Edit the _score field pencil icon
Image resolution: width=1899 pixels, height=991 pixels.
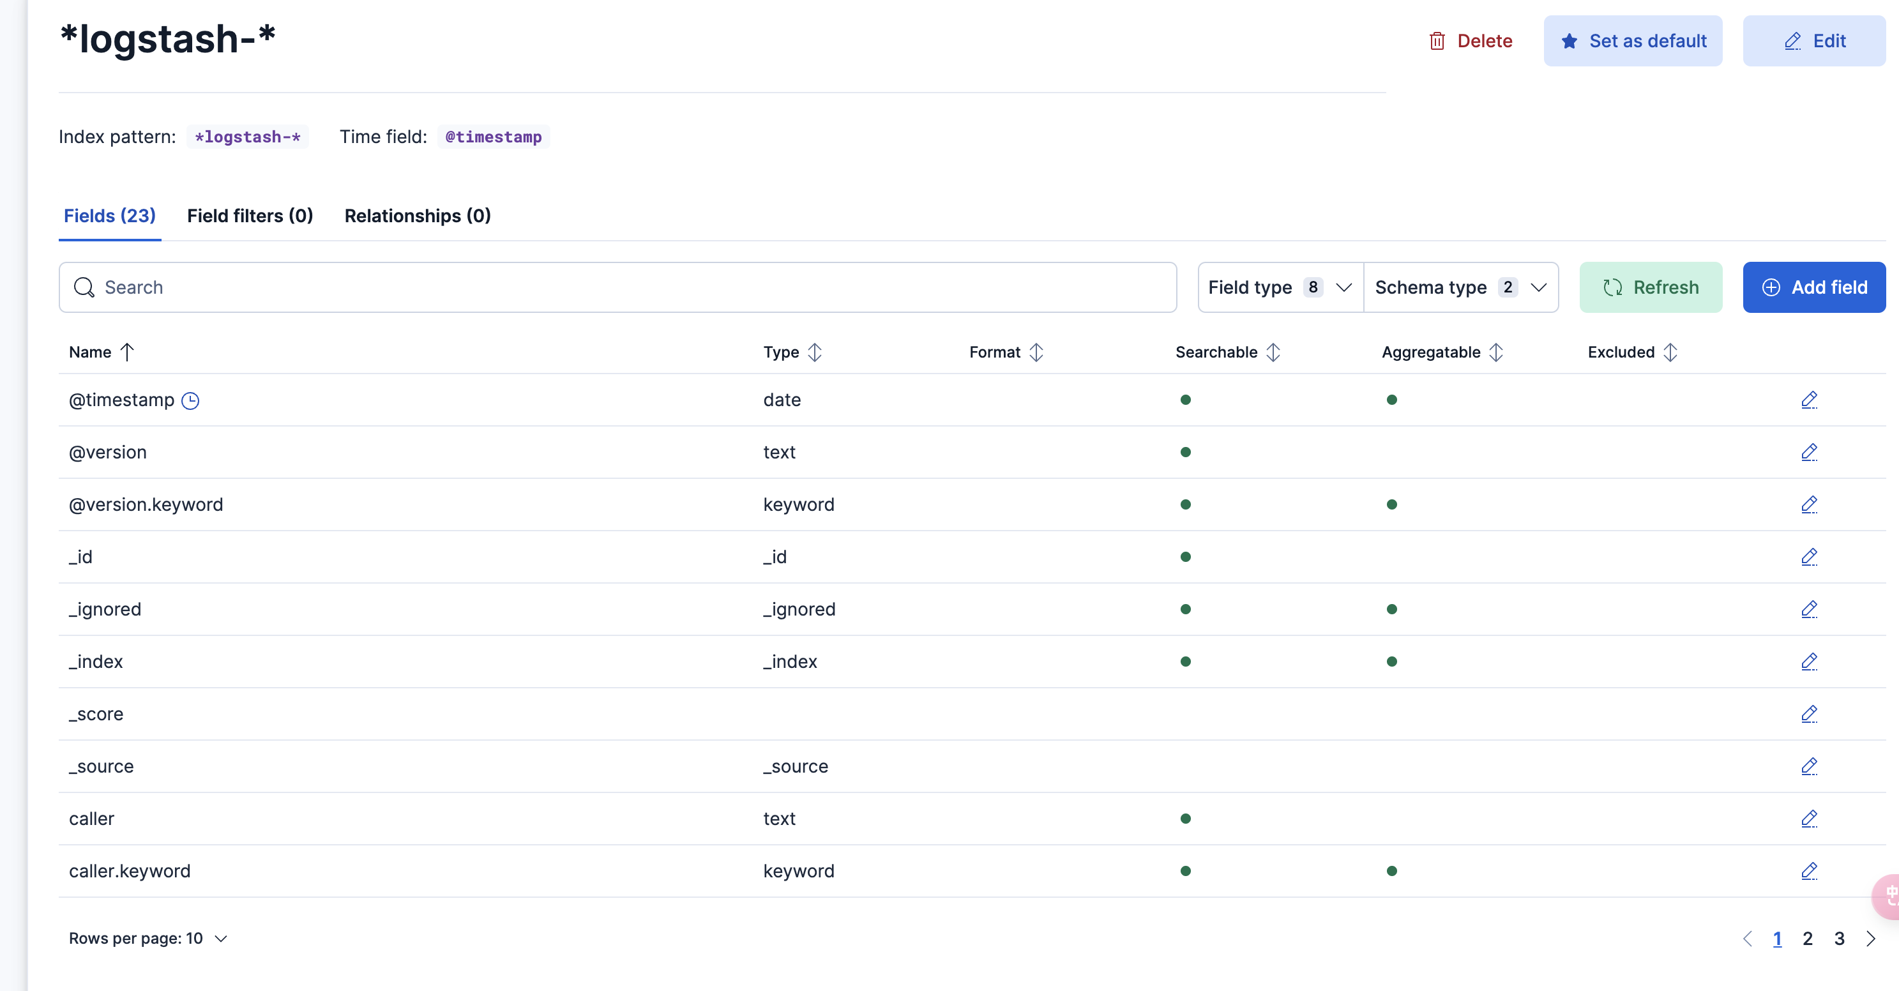pyautogui.click(x=1809, y=714)
